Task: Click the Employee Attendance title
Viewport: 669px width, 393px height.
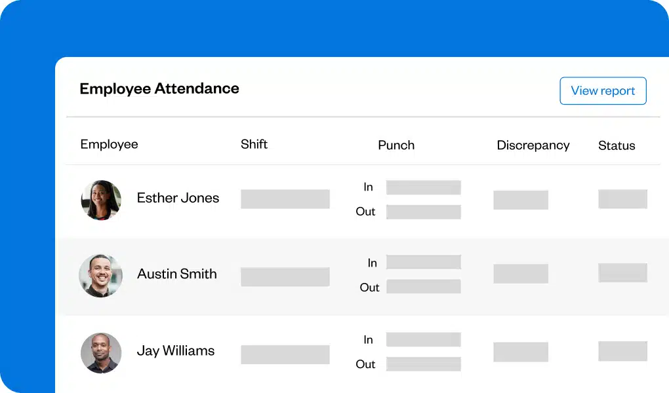Action: [159, 88]
